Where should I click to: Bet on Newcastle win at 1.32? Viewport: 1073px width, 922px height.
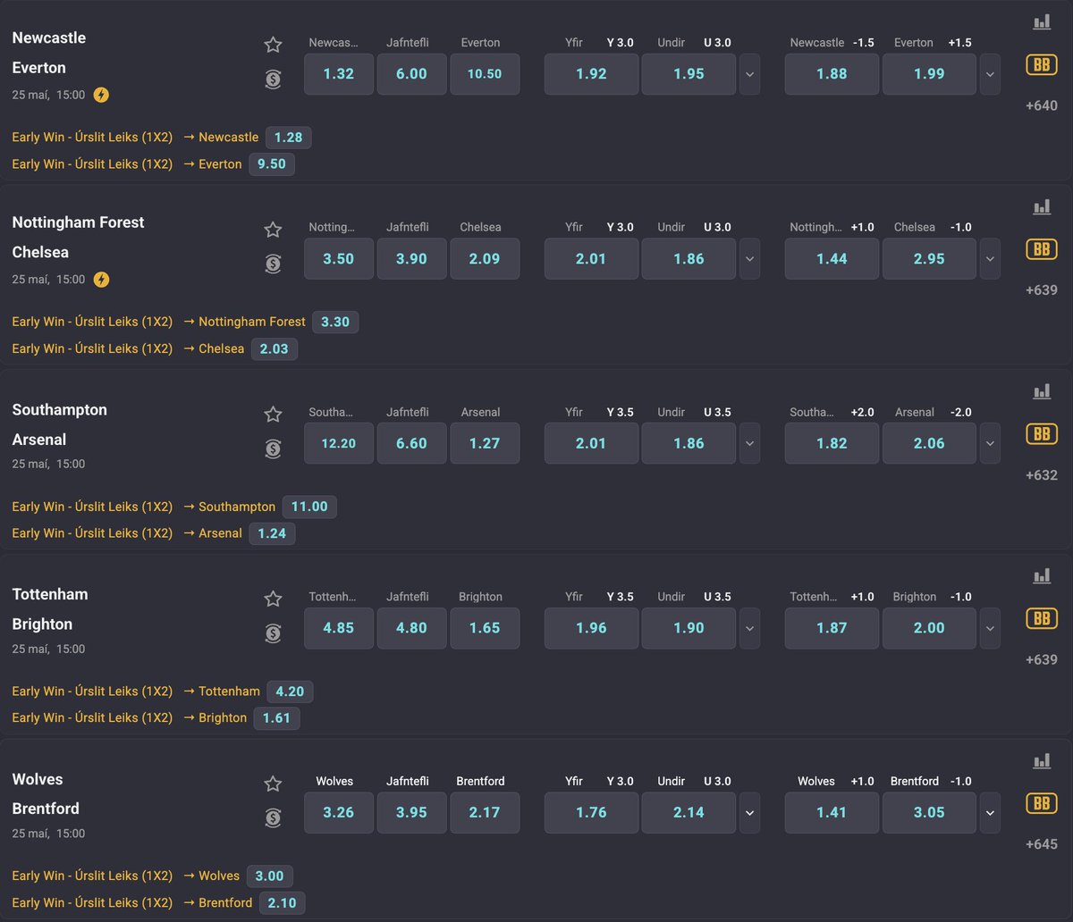tap(339, 74)
